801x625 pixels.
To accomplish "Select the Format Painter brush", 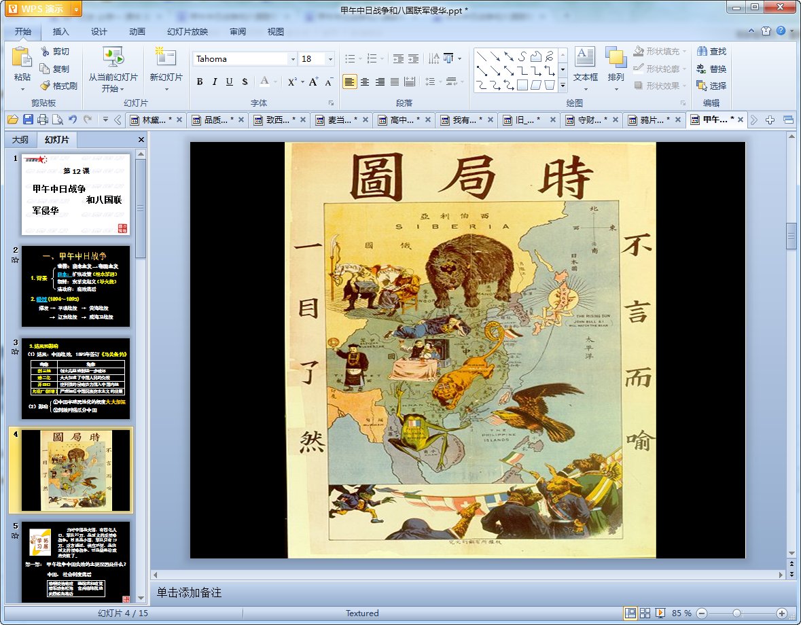I will [45, 86].
